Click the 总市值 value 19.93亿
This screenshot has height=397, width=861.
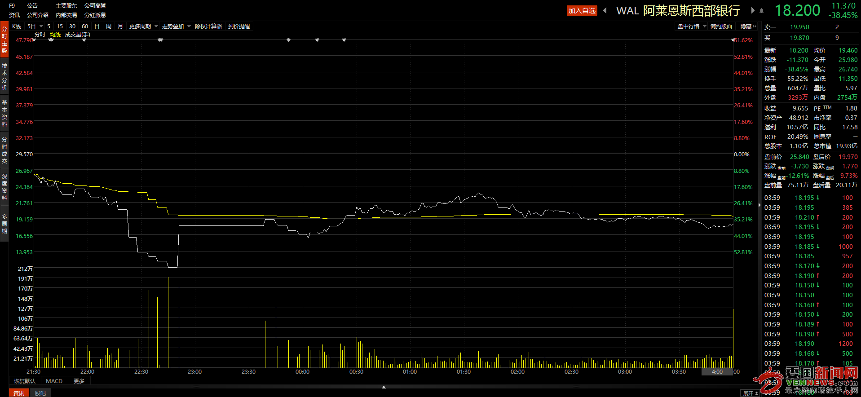[847, 146]
